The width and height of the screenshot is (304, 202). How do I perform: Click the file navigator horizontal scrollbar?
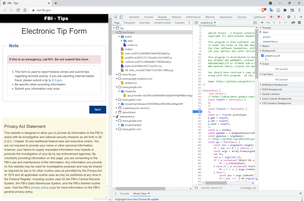140,188
